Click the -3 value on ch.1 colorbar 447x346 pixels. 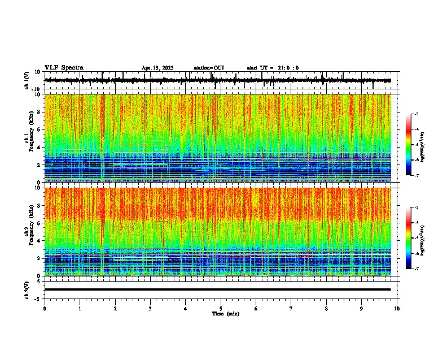click(415, 114)
